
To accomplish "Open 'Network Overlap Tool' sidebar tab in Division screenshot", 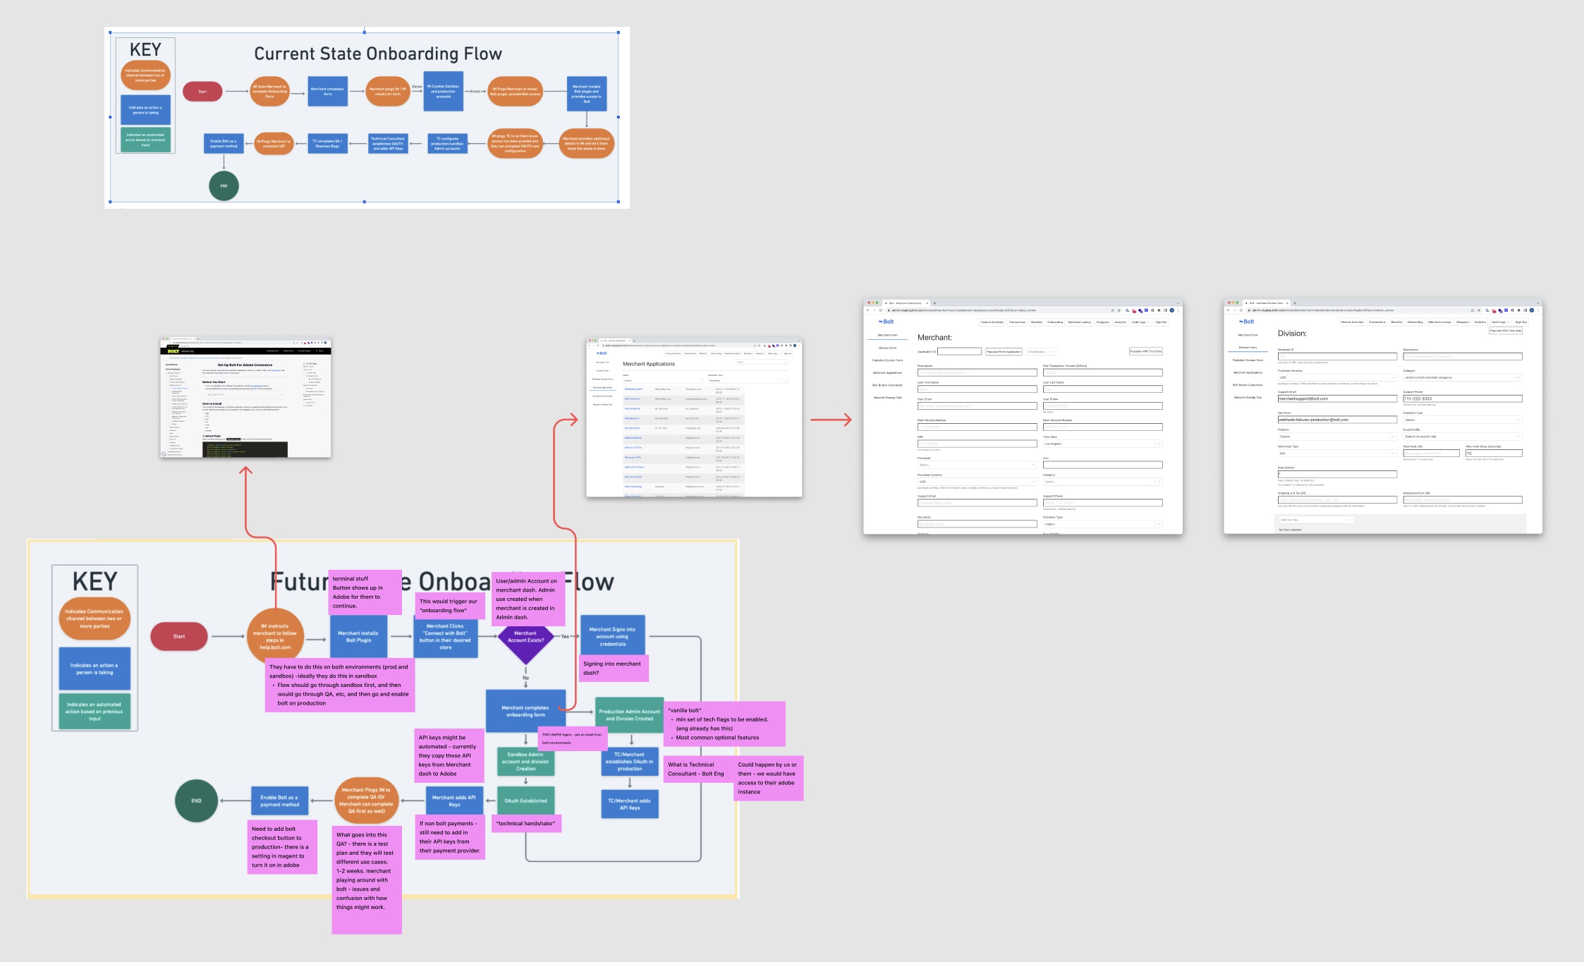I will coord(1248,397).
